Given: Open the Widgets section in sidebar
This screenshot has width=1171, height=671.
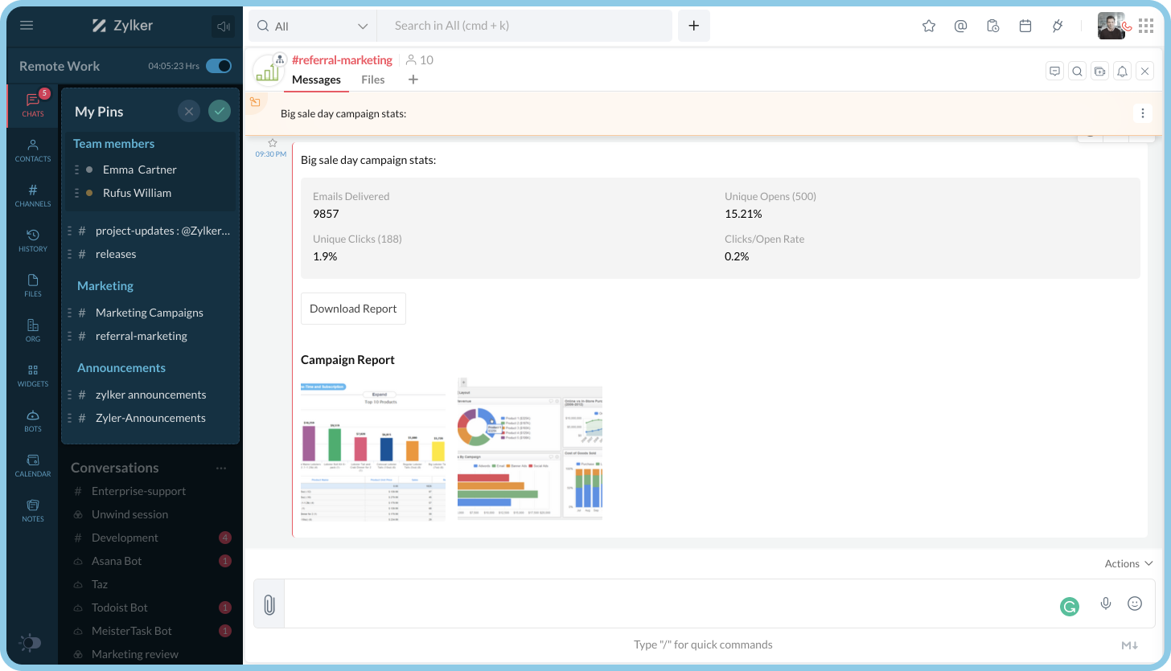Looking at the screenshot, I should (x=33, y=375).
